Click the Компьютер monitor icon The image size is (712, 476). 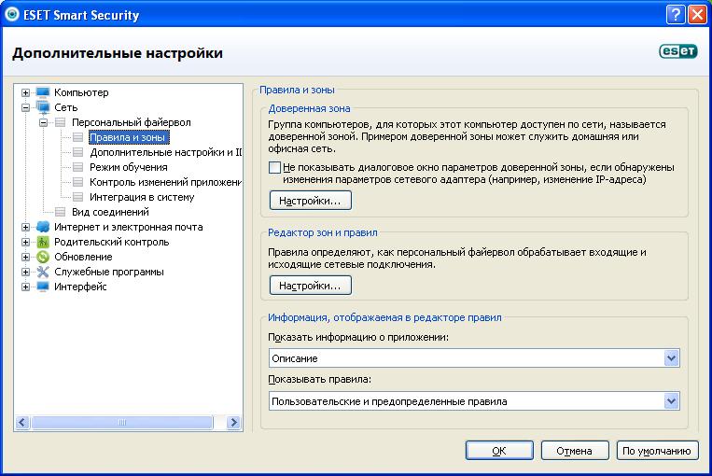click(x=43, y=92)
